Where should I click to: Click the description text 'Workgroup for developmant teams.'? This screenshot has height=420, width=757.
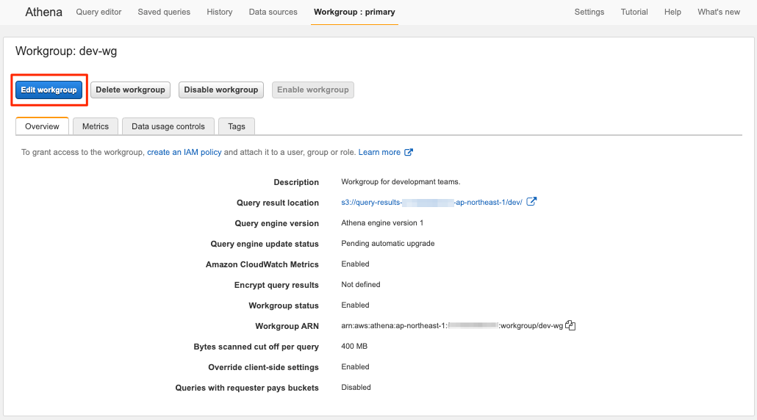(x=401, y=182)
